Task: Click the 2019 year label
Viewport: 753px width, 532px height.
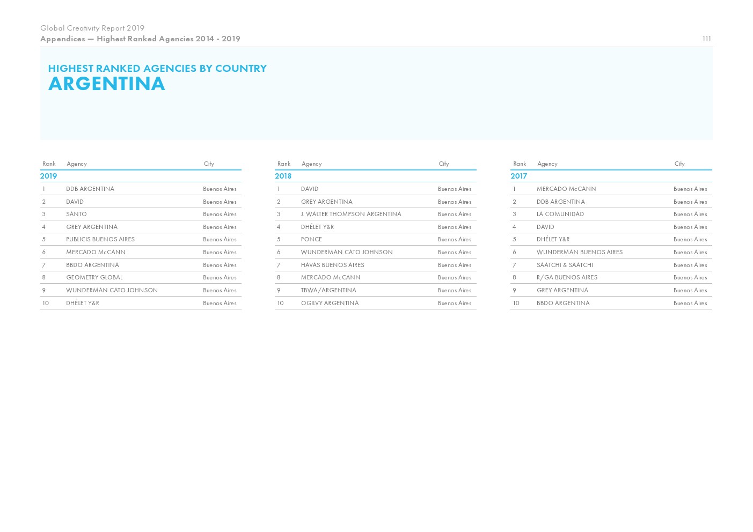Action: click(48, 176)
